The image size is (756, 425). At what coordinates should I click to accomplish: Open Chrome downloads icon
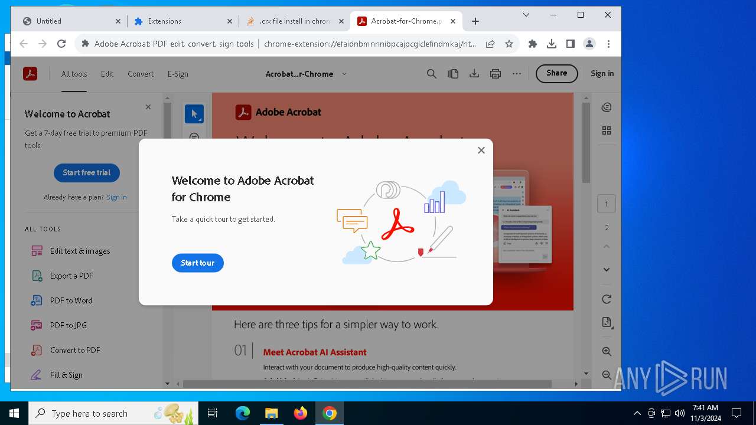click(552, 44)
